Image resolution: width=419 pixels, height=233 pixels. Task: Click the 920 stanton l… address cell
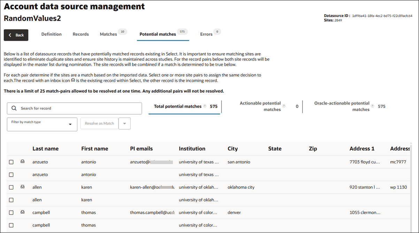click(365, 187)
